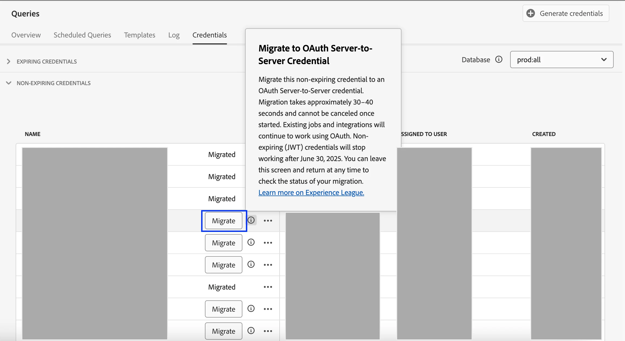The height and width of the screenshot is (341, 625).
Task: Open Learn more on Experience League link
Action: [x=311, y=193]
